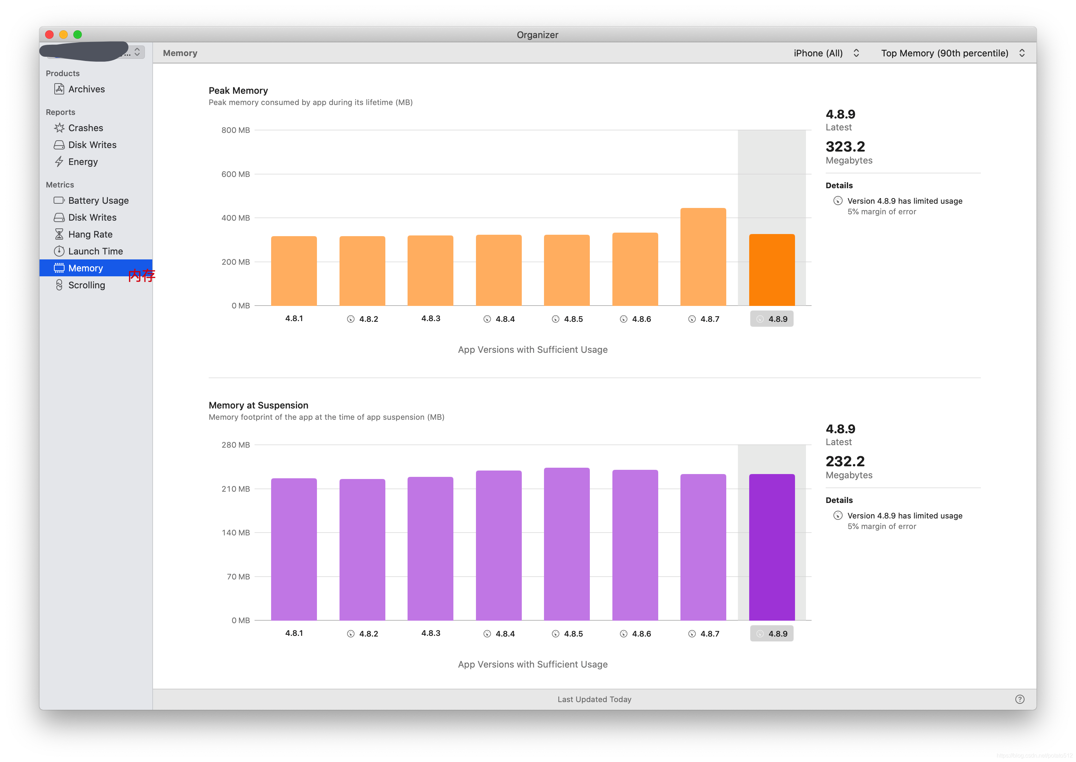Click the 4.8.1 purple suspension bar
The width and height of the screenshot is (1076, 762).
[x=294, y=549]
